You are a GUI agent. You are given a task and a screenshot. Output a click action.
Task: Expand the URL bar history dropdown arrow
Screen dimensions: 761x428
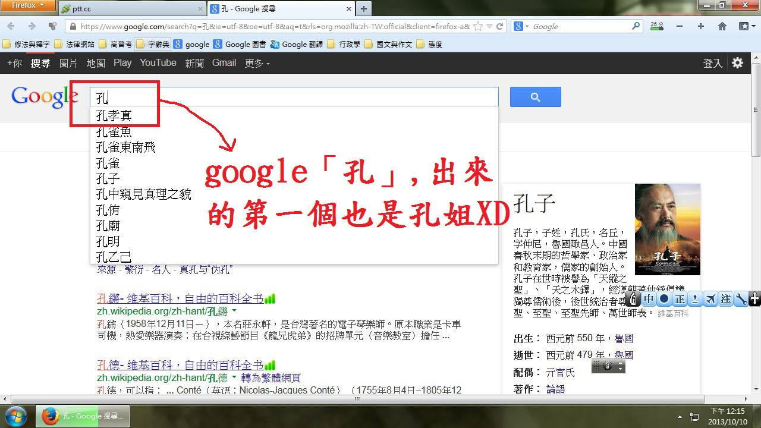pos(489,27)
